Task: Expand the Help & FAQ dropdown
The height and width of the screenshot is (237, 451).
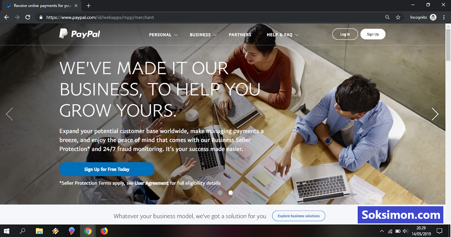Action: [x=283, y=35]
